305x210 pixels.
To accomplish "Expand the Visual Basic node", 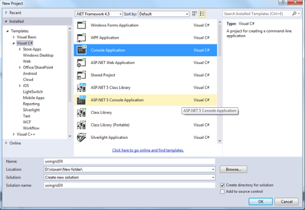I will [14, 37].
